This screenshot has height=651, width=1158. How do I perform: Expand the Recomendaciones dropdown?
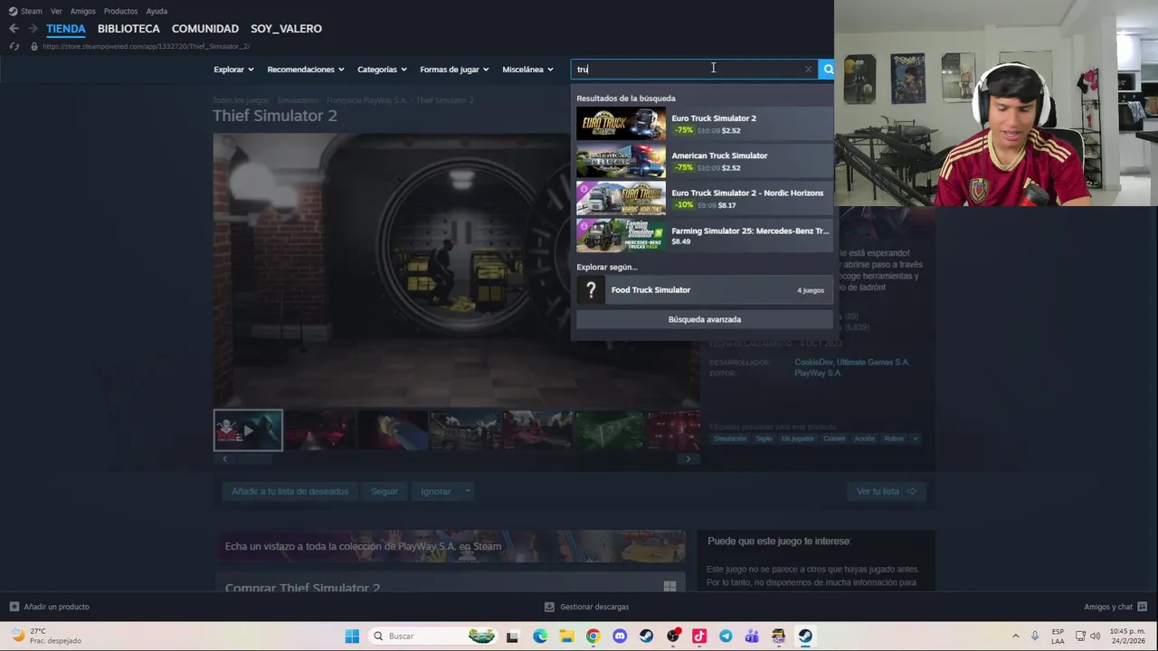(306, 70)
